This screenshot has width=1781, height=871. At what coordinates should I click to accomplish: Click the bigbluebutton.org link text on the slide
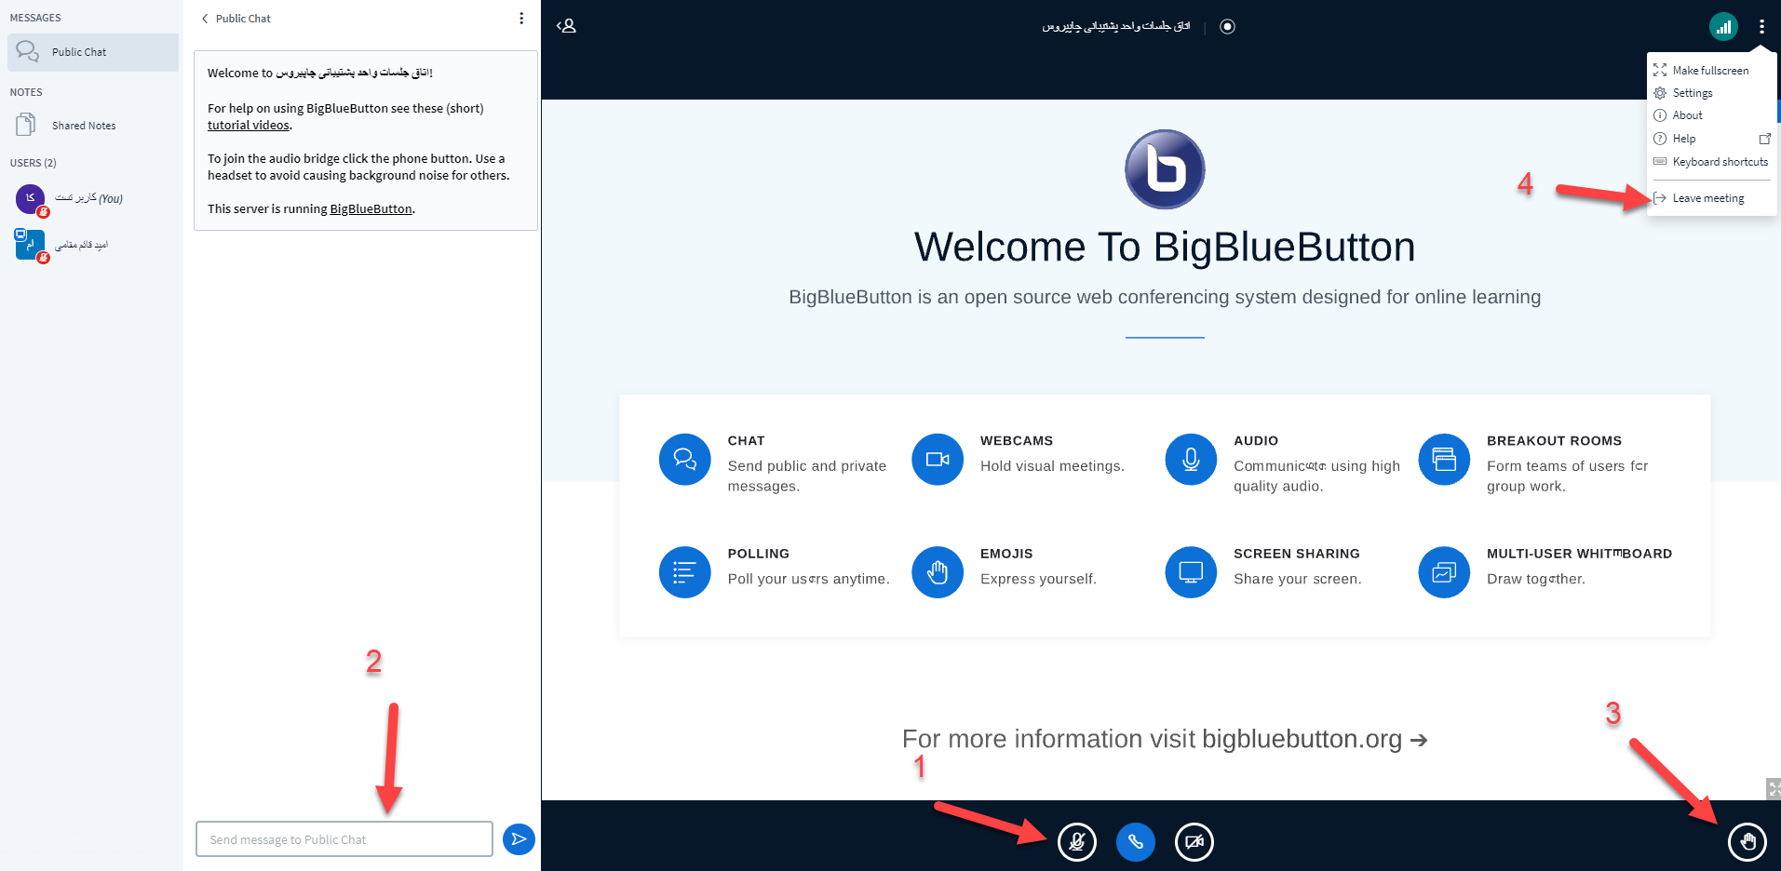click(x=1302, y=739)
